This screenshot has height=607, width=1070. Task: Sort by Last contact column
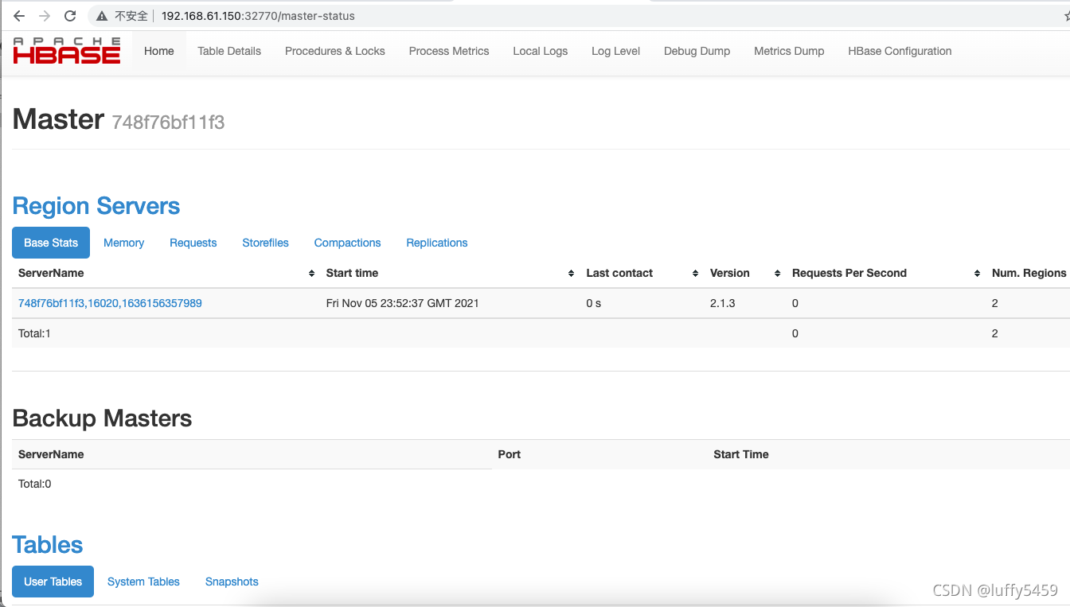point(697,273)
